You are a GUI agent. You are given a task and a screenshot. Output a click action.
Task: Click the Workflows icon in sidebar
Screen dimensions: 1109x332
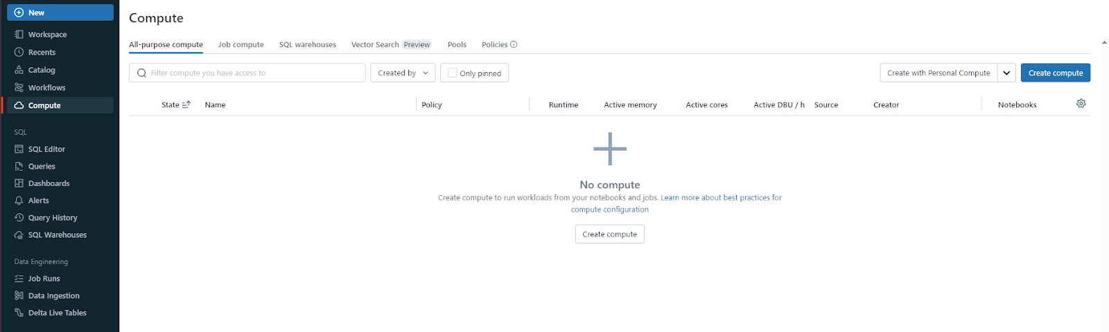(19, 87)
